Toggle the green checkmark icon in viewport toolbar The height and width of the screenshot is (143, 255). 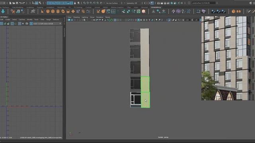(x=110, y=20)
